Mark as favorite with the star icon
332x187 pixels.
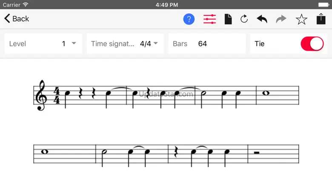tap(301, 19)
